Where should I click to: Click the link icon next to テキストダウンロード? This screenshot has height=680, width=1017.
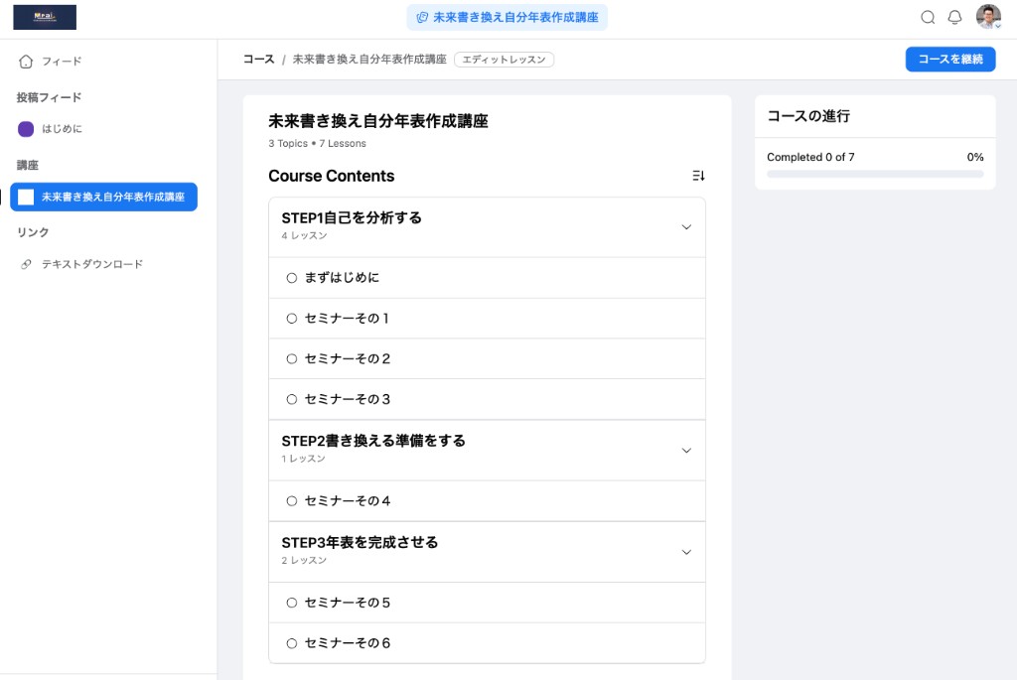tap(27, 263)
